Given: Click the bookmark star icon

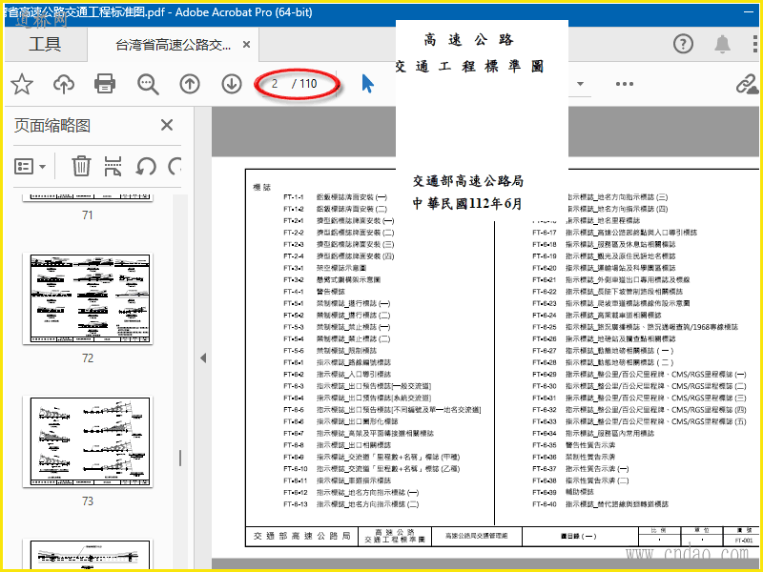Looking at the screenshot, I should (x=22, y=84).
